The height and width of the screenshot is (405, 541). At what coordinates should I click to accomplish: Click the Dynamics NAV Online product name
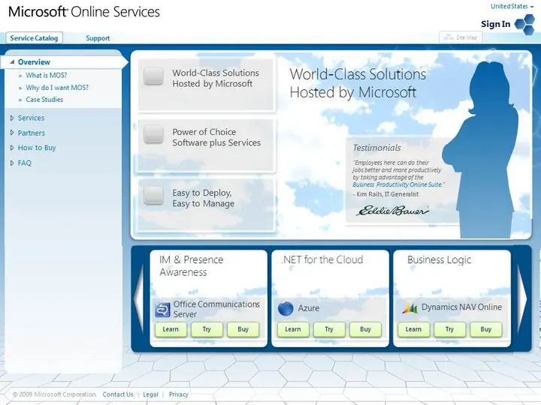(461, 307)
